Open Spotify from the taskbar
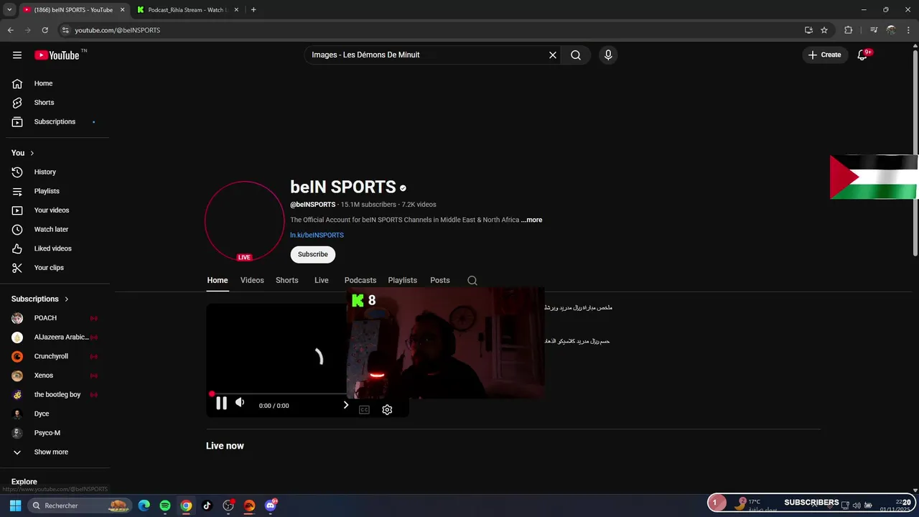This screenshot has width=919, height=517. (x=165, y=506)
